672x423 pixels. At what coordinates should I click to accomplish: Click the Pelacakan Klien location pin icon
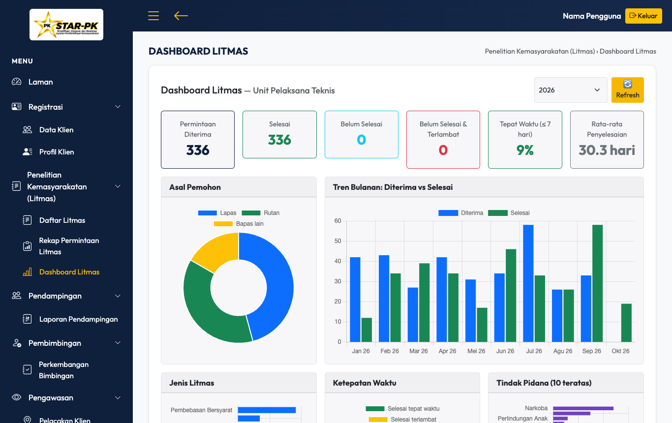tap(28, 420)
